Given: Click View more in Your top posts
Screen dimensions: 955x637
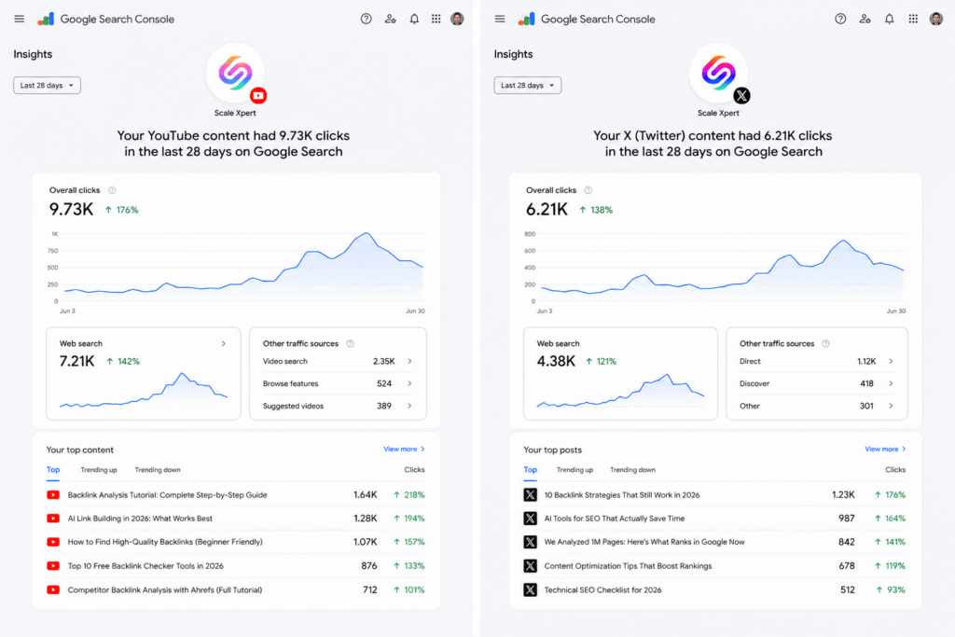Looking at the screenshot, I should point(886,449).
